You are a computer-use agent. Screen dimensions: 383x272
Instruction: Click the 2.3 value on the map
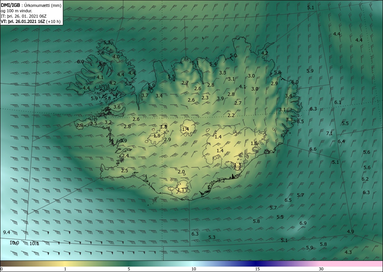(x=205, y=97)
